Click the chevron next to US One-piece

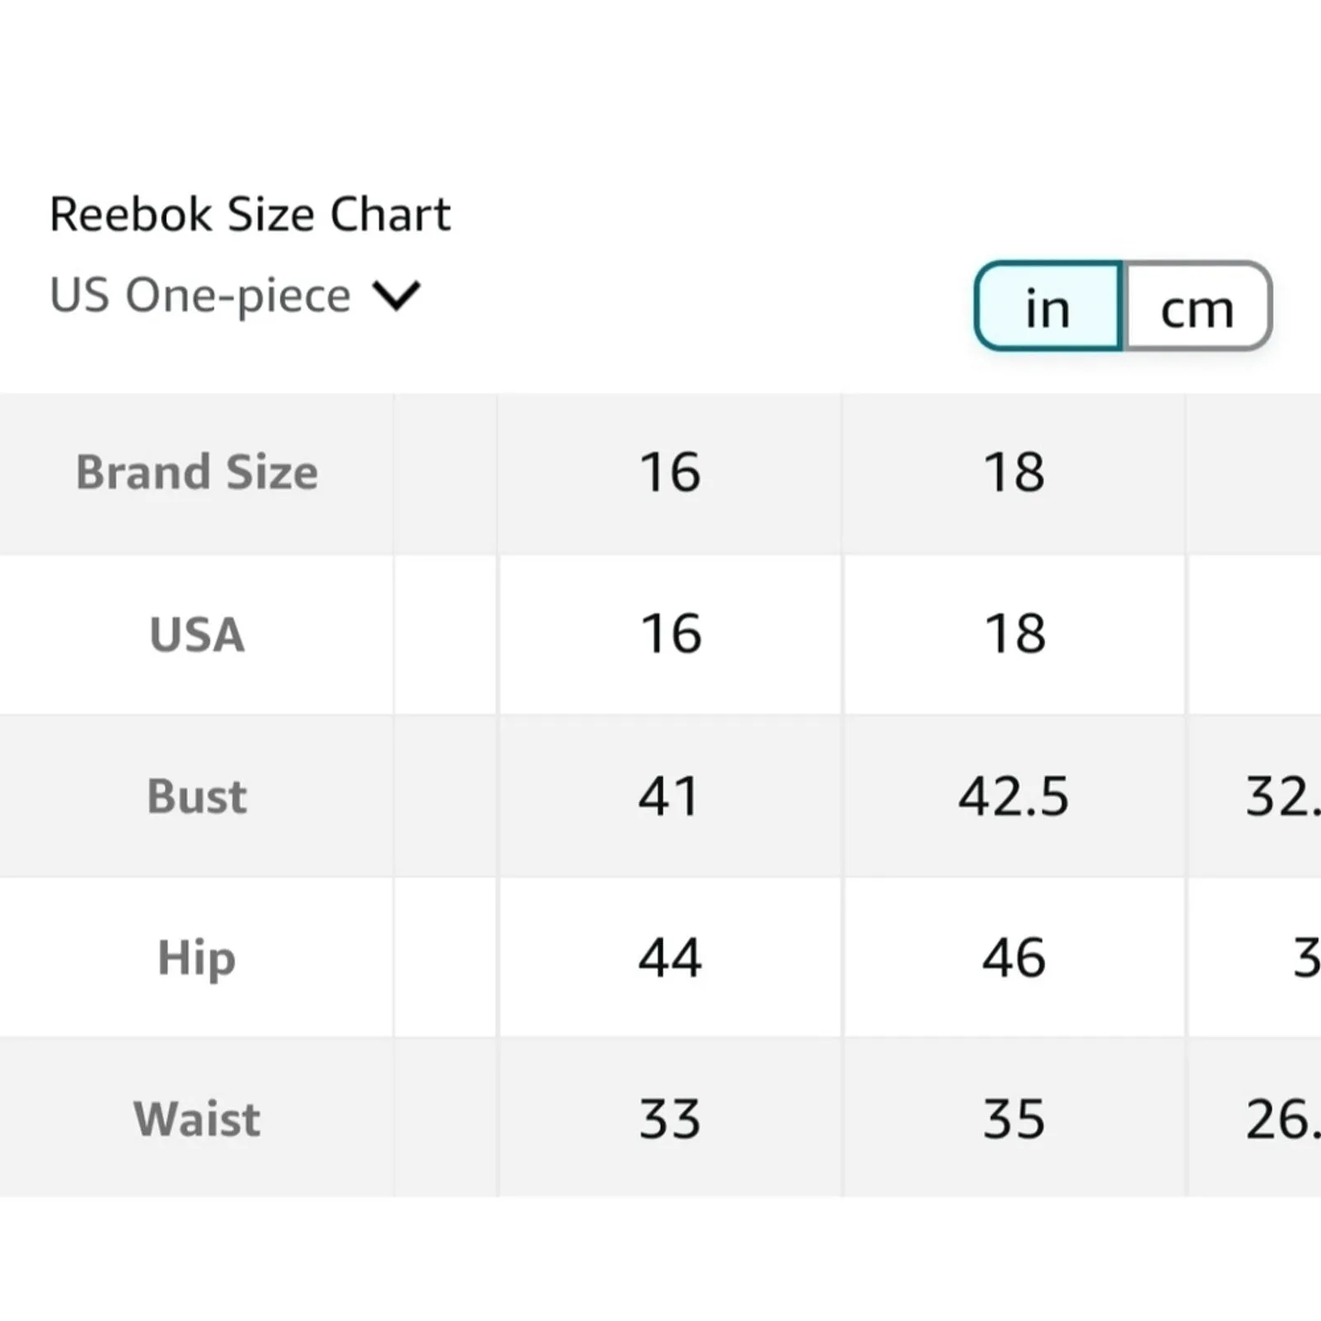(x=396, y=296)
